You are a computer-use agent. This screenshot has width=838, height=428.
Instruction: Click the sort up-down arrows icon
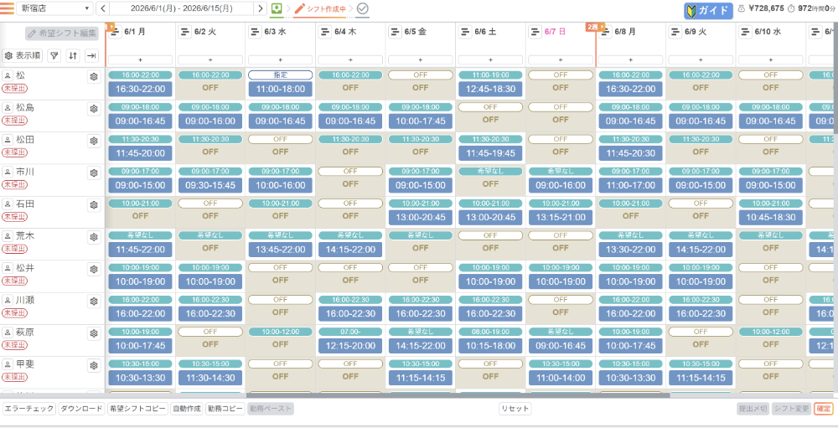73,55
